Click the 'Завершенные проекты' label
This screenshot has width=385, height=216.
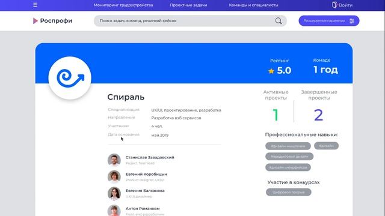pyautogui.click(x=319, y=95)
